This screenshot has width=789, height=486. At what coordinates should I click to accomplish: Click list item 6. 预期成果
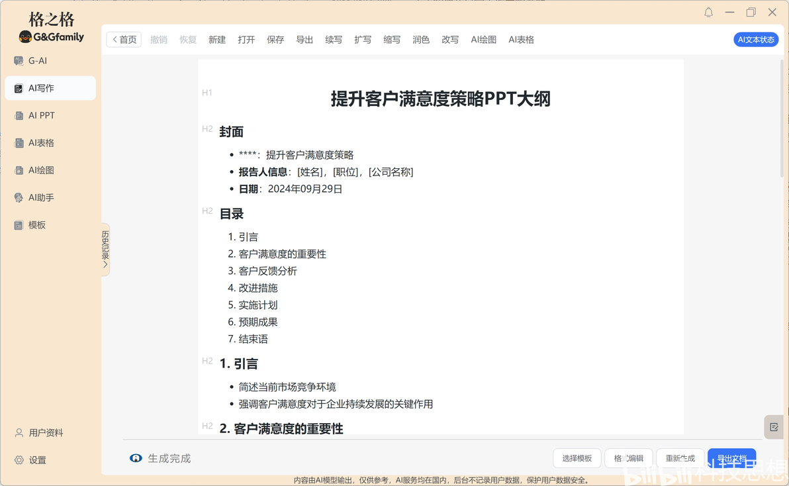[x=253, y=322]
